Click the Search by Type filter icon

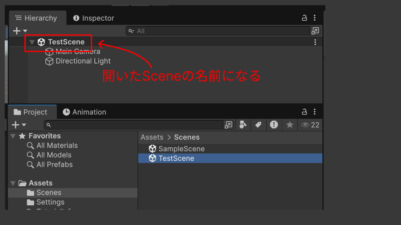(x=243, y=125)
